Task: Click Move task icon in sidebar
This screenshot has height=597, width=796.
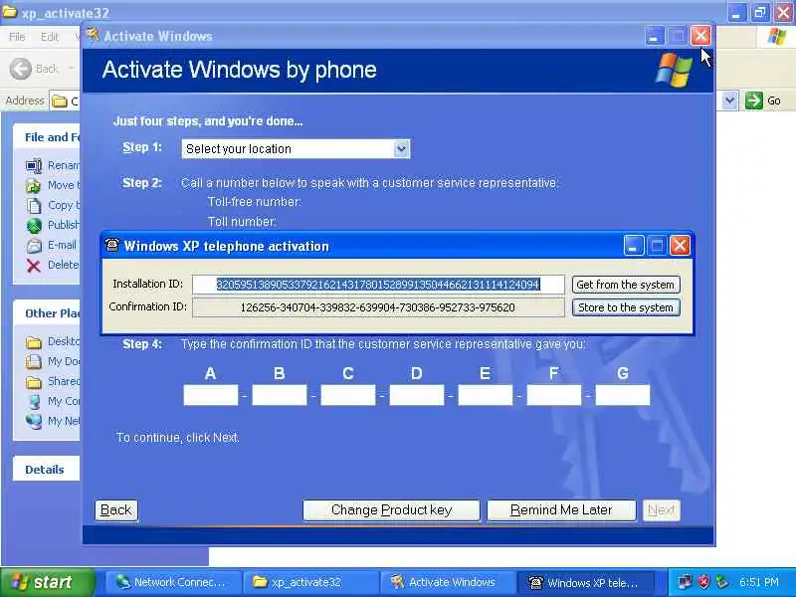Action: tap(34, 186)
